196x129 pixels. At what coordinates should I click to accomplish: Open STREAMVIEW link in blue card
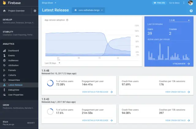(181, 64)
